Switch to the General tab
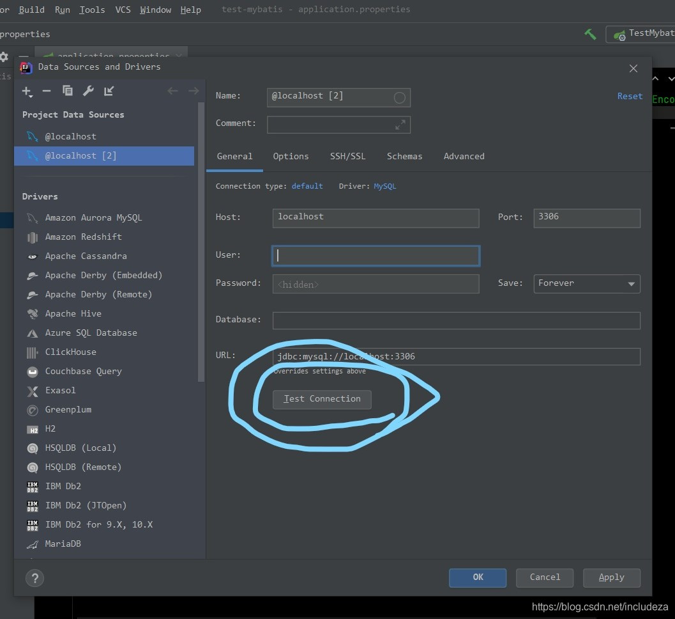This screenshot has height=619, width=675. coord(234,156)
